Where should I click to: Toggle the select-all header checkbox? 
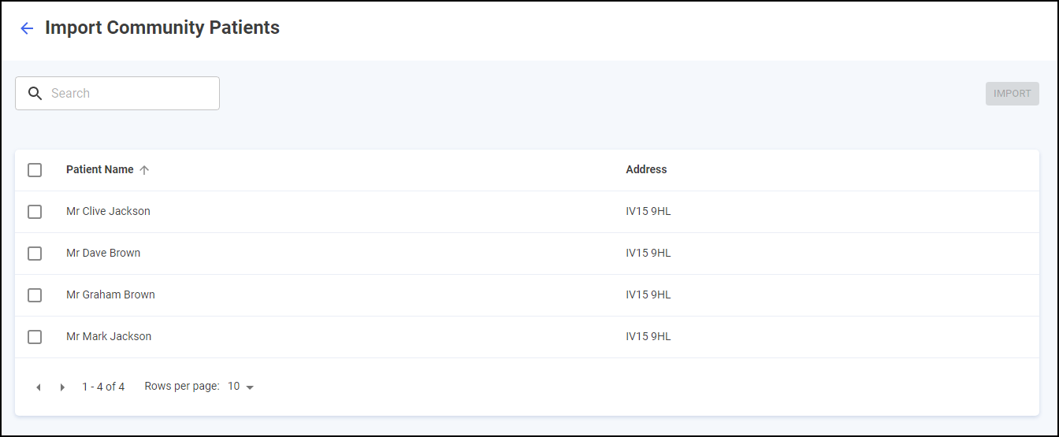pyautogui.click(x=35, y=170)
